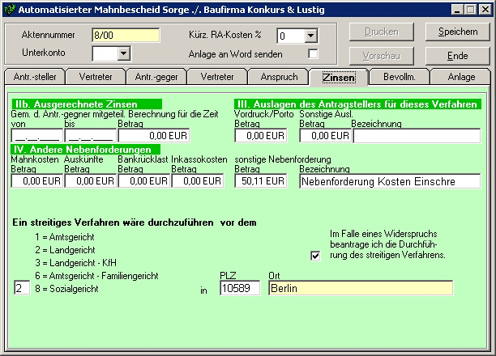Click the Aktennummer input field
Image resolution: width=496 pixels, height=356 pixels.
[x=126, y=35]
